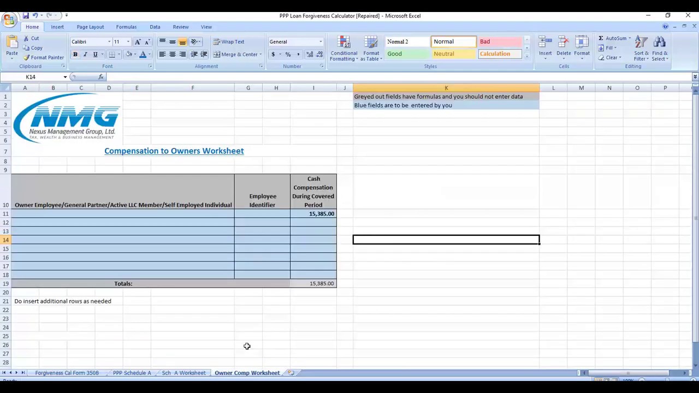Image resolution: width=699 pixels, height=393 pixels.
Task: Click Merge & Center
Action: tap(235, 55)
